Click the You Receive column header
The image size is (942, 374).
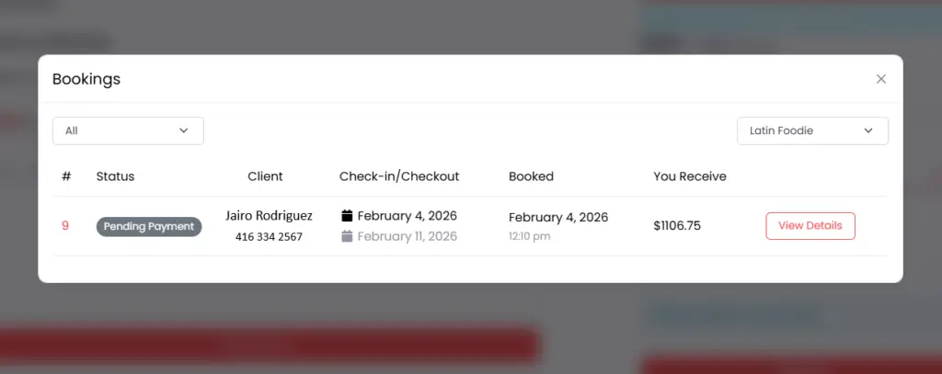pyautogui.click(x=690, y=176)
